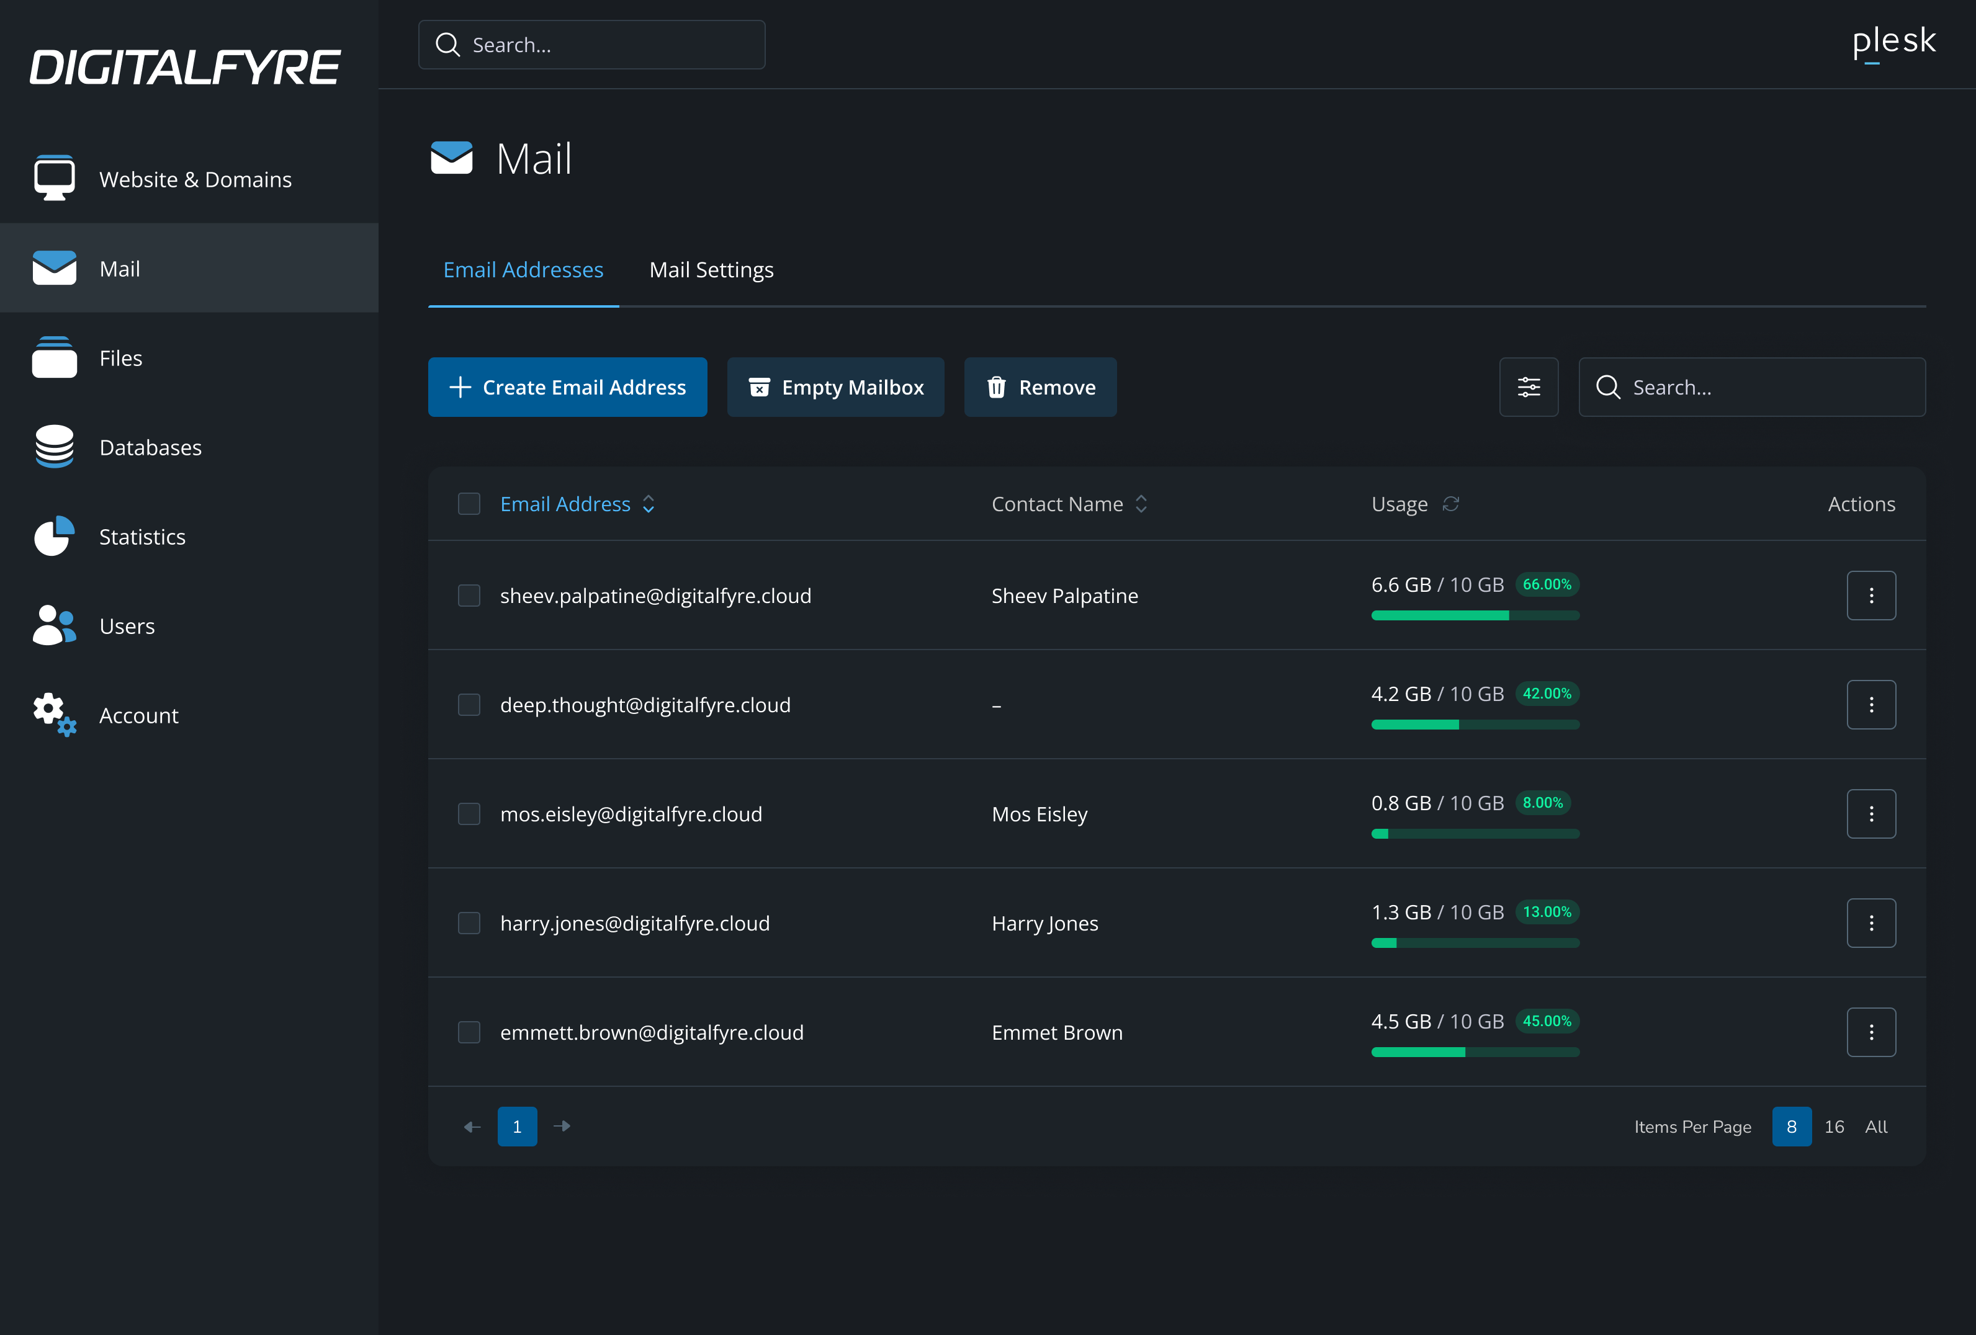1976x1335 pixels.
Task: Click the Empty Mailbox button
Action: click(835, 388)
